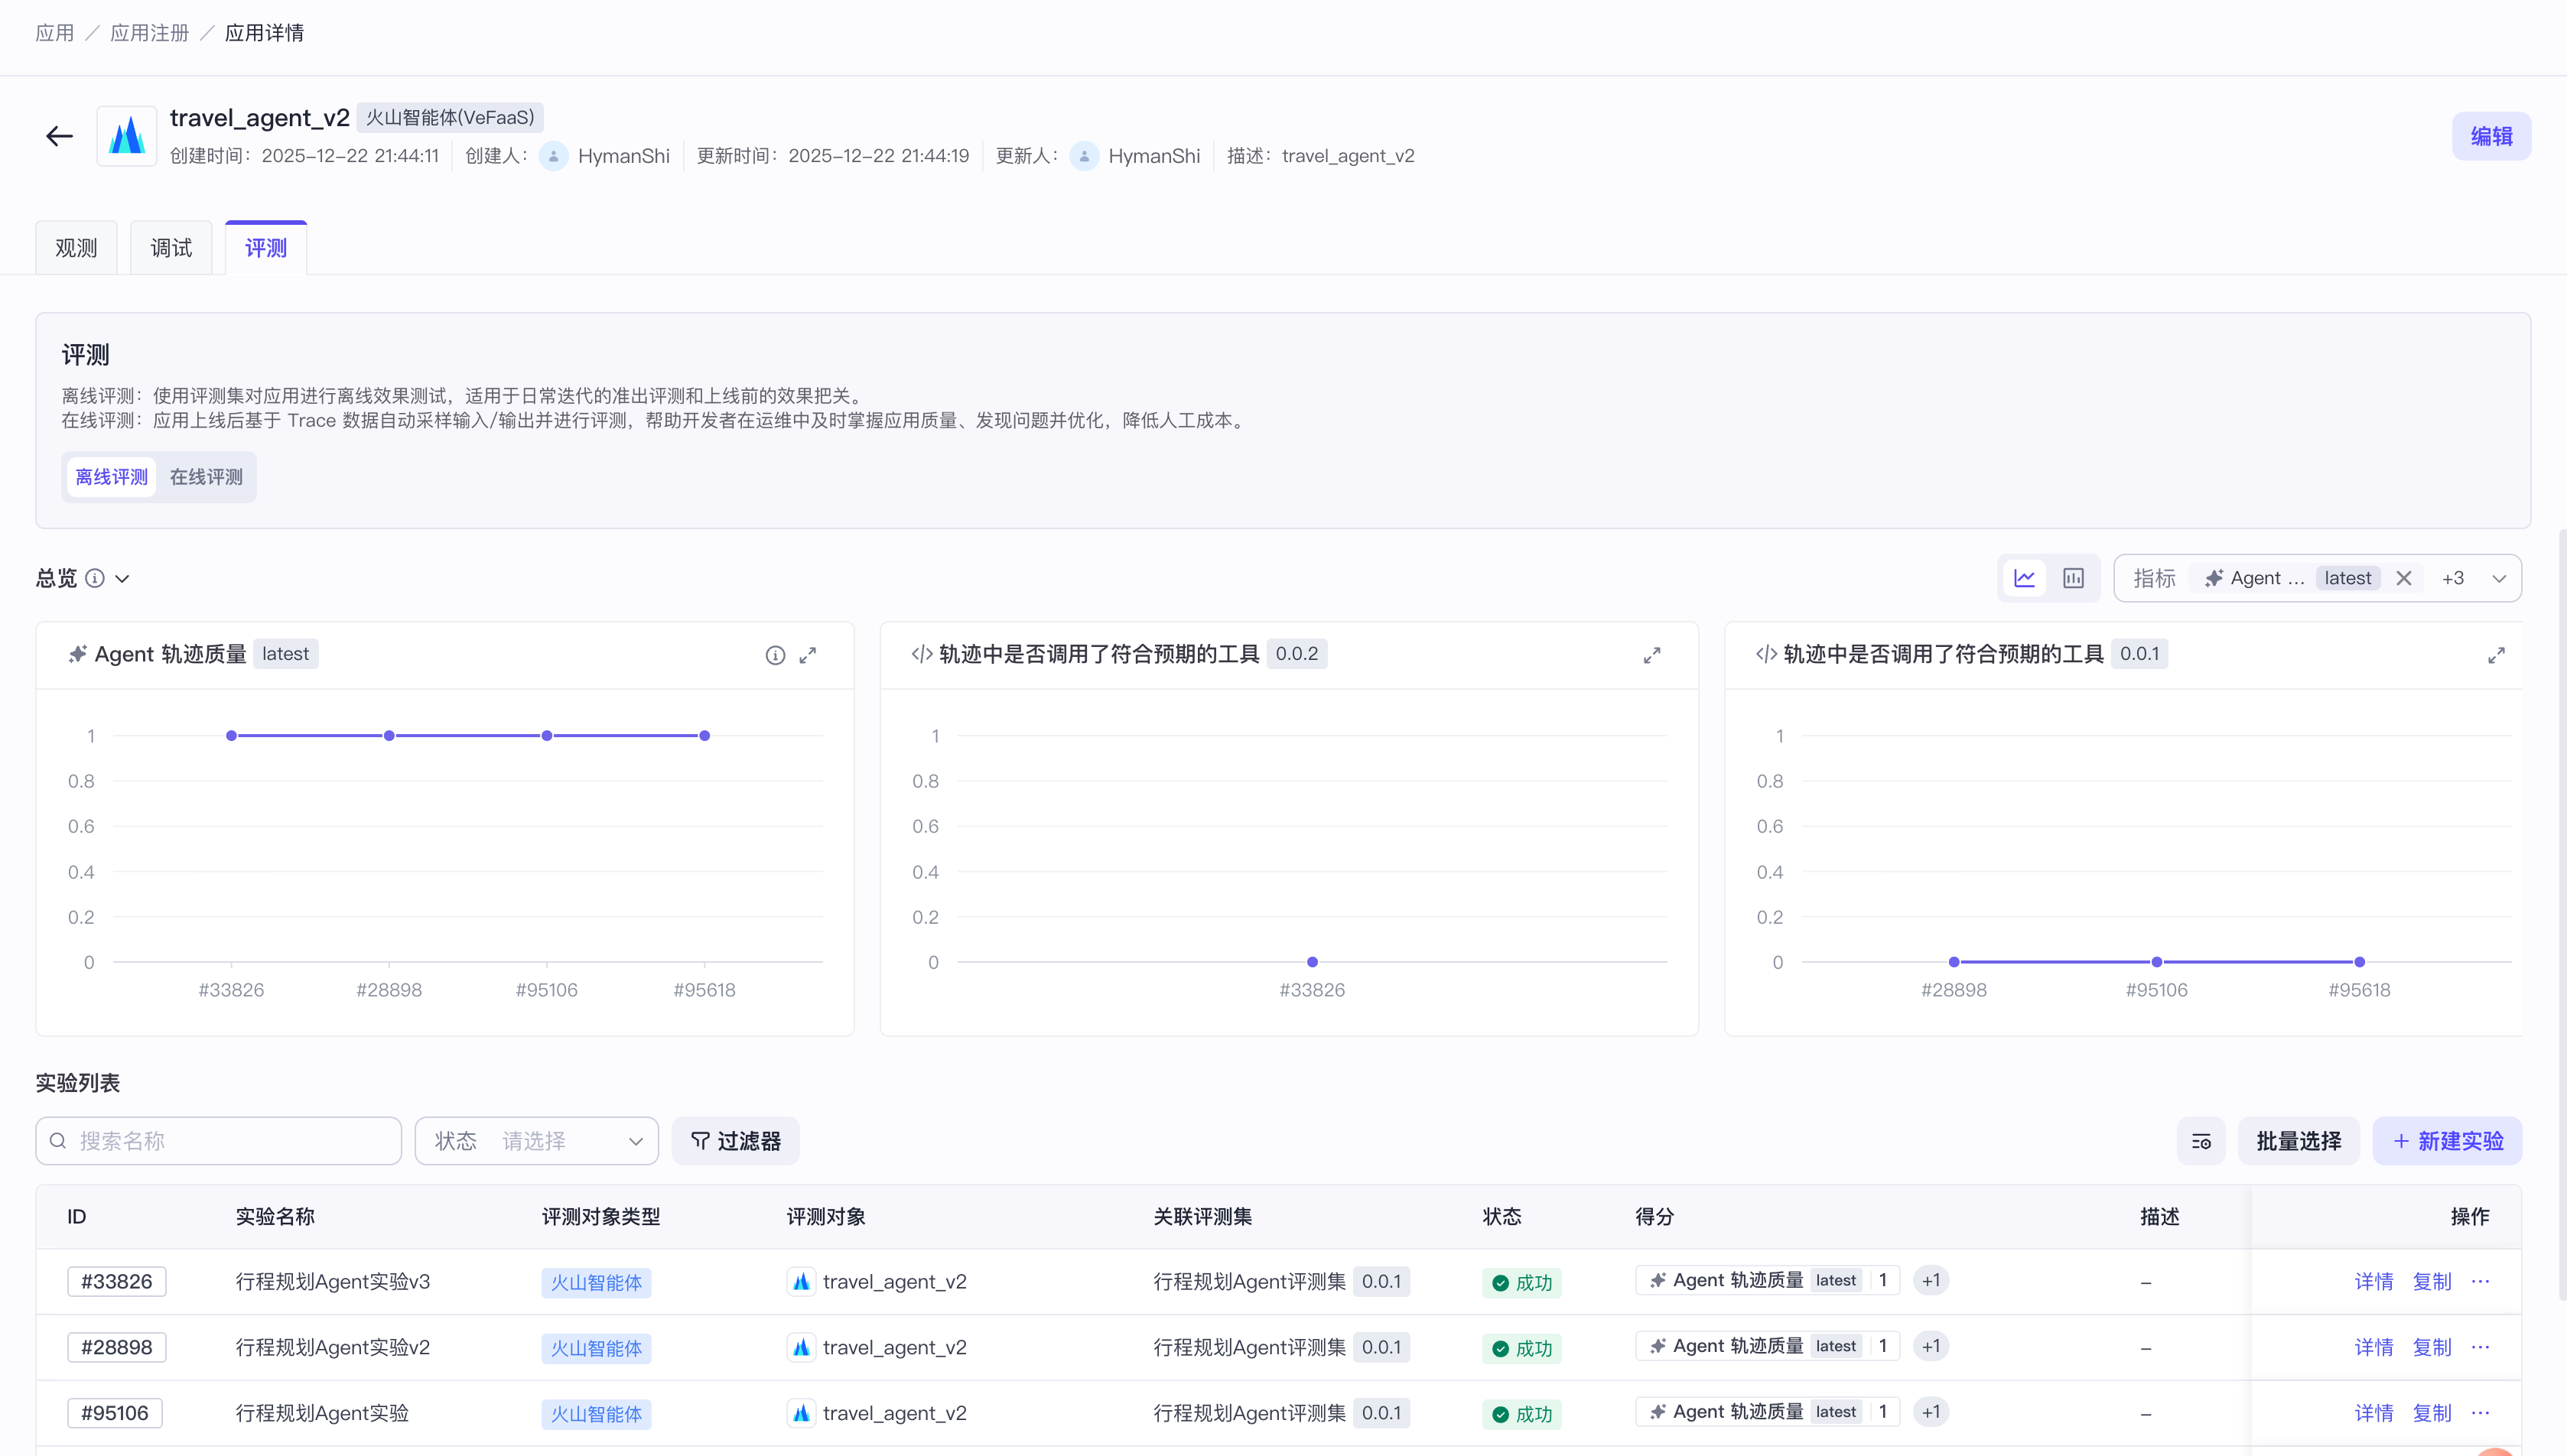Open 详情 for experiment #95106
Image resolution: width=2567 pixels, height=1456 pixels.
[x=2374, y=1413]
